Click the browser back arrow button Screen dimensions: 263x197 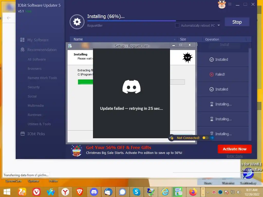click(9, 18)
